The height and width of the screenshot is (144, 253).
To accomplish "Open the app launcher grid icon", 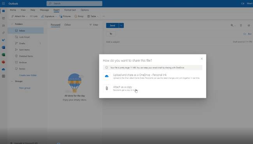I will click(x=4, y=3).
